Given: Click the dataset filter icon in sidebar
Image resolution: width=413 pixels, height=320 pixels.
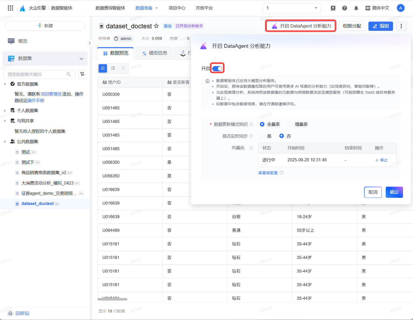Looking at the screenshot, I should [82, 74].
